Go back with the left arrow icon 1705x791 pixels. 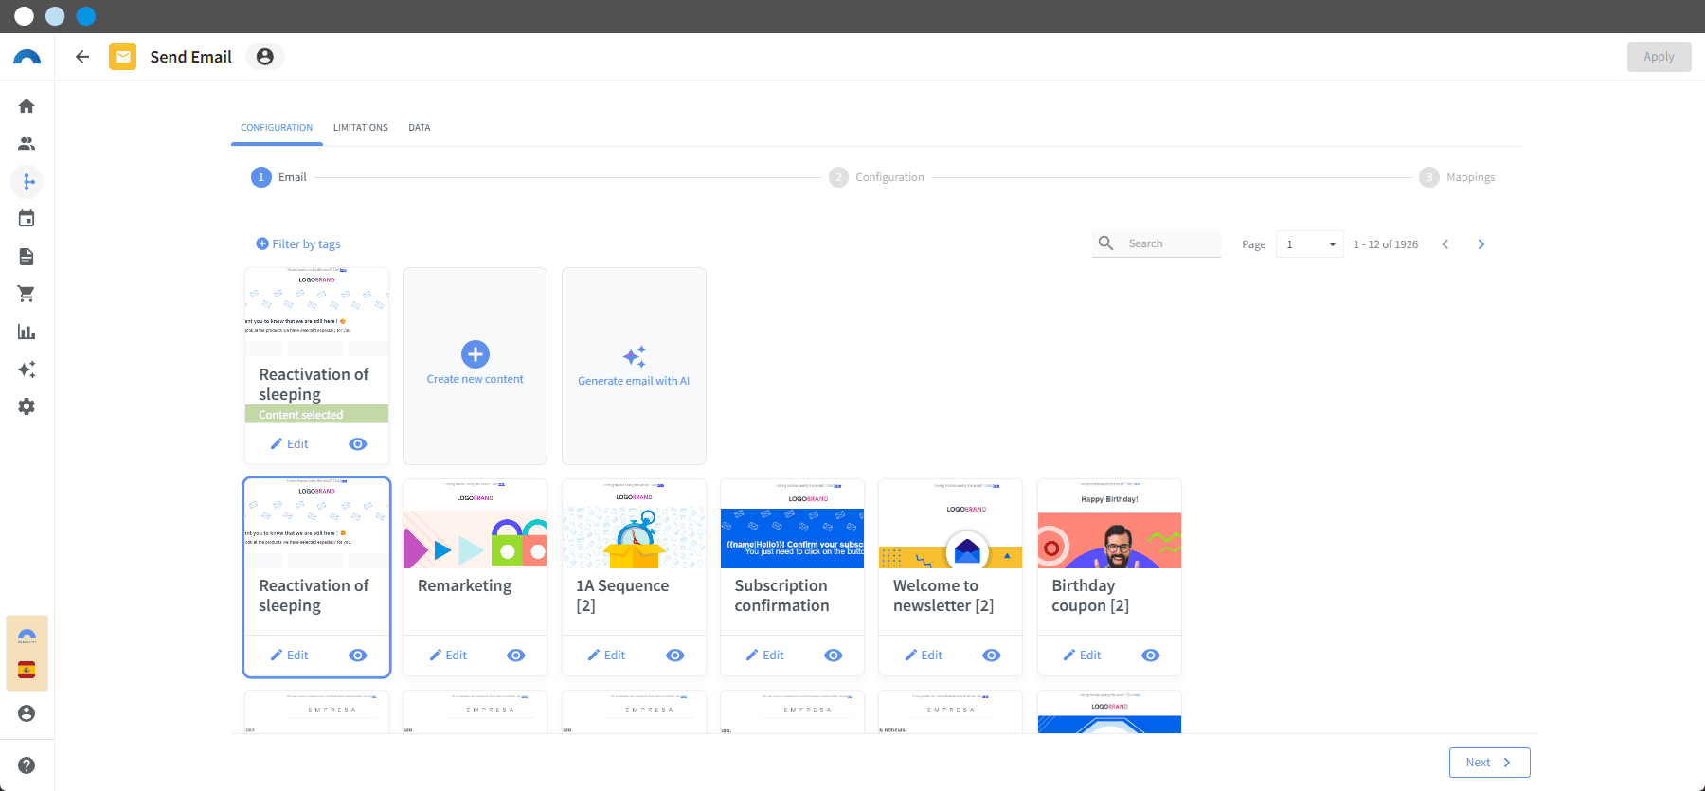click(x=82, y=57)
